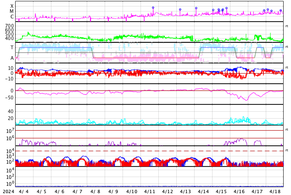Select the 700 axis value

pos(10,26)
